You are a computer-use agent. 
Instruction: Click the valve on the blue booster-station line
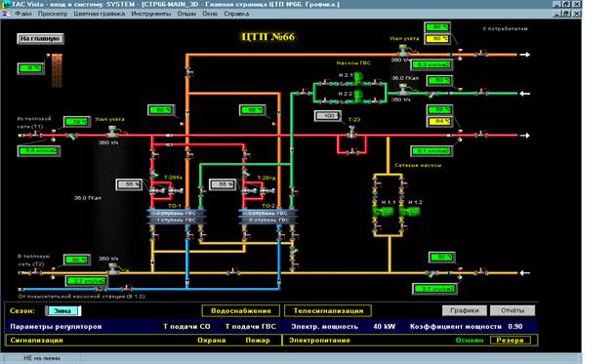126,289
